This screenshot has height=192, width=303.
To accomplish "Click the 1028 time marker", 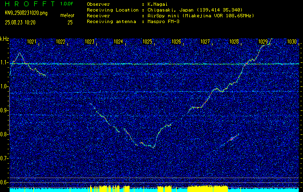I will [x=234, y=42].
